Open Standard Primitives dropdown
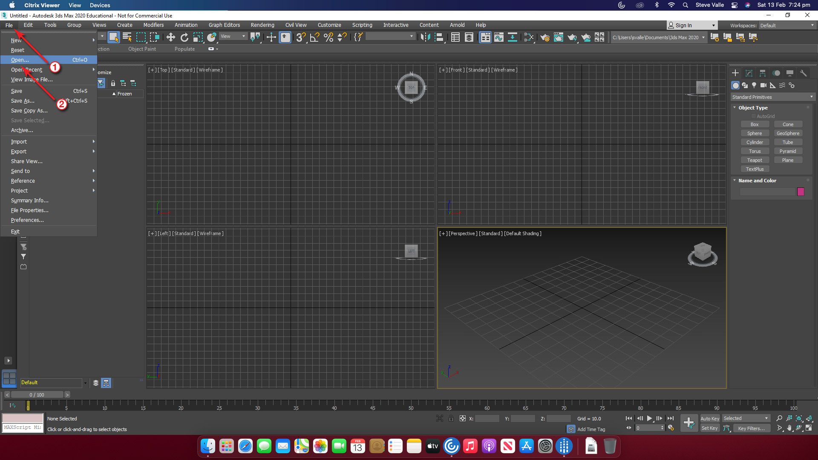 [772, 97]
